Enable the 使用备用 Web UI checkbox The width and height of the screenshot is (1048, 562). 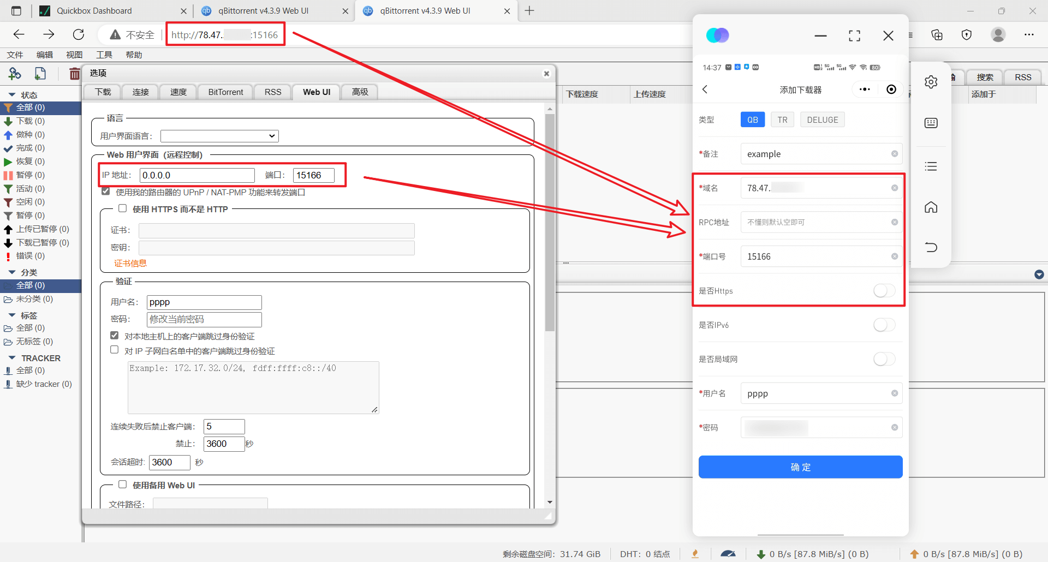(x=123, y=485)
